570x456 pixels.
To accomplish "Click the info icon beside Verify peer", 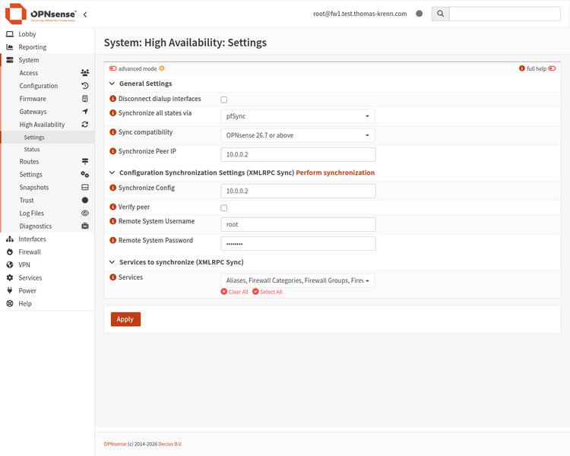I will pos(112,207).
